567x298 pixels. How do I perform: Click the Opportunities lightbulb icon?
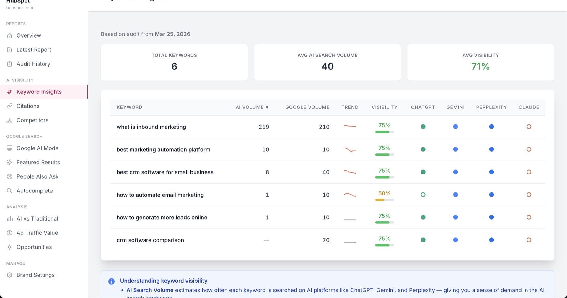(x=9, y=247)
